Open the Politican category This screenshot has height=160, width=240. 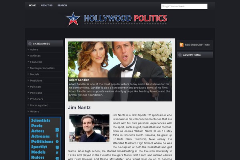click(35, 87)
